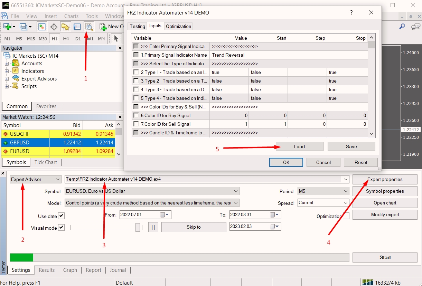Enable the Optimization checkbox
The width and height of the screenshot is (422, 286).
pos(346,216)
